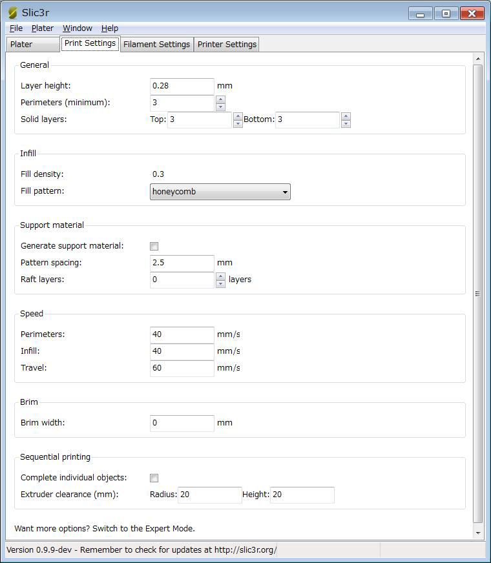Toggle Complete individual objects checkbox
Image resolution: width=491 pixels, height=563 pixels.
point(154,478)
